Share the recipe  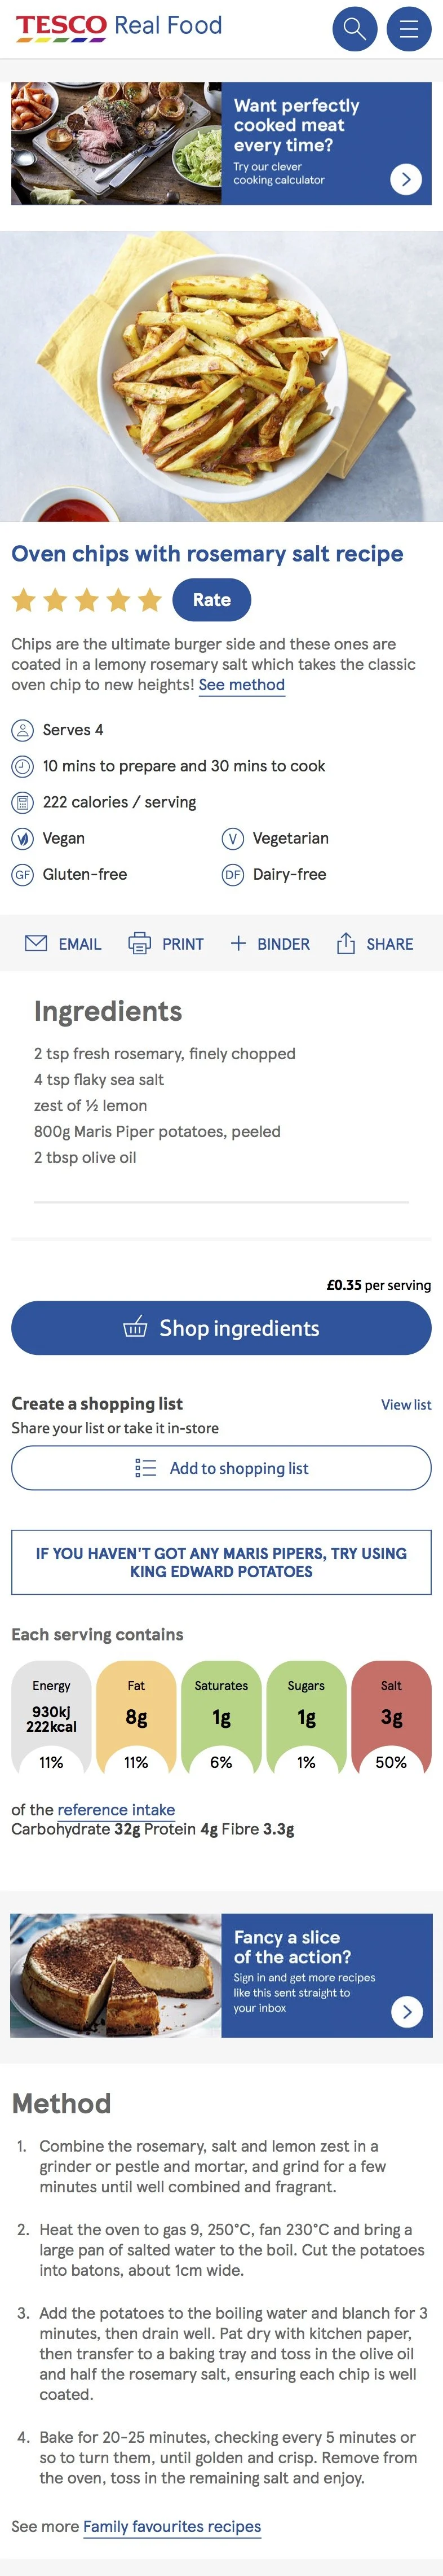click(375, 943)
